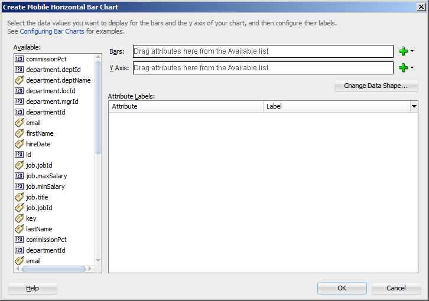Click the green plus icon beside Y Axis field
Screen dimensions: 429x301
coord(403,67)
